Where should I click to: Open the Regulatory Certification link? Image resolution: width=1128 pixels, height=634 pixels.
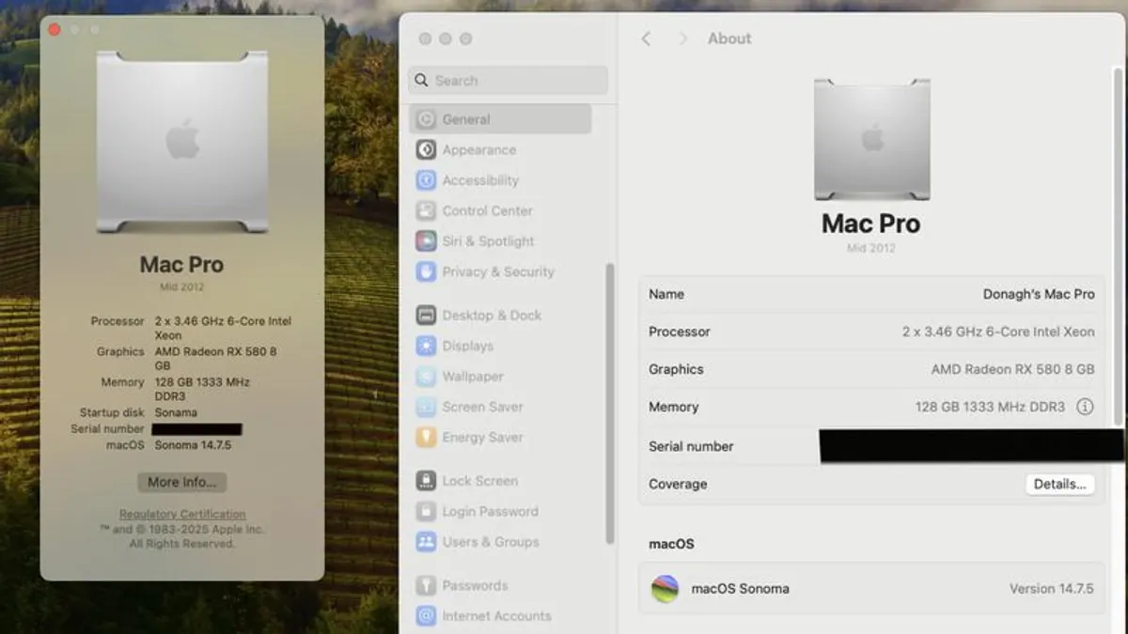pos(182,515)
